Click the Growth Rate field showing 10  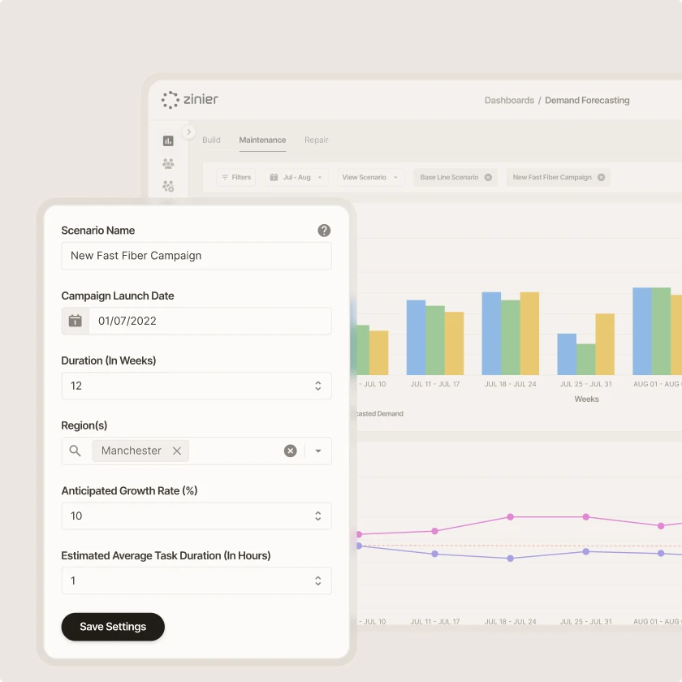point(196,516)
